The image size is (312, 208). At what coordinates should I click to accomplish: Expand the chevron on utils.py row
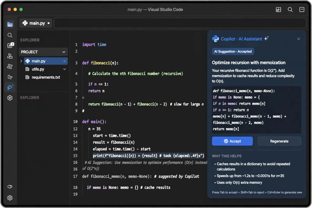[x=65, y=69]
